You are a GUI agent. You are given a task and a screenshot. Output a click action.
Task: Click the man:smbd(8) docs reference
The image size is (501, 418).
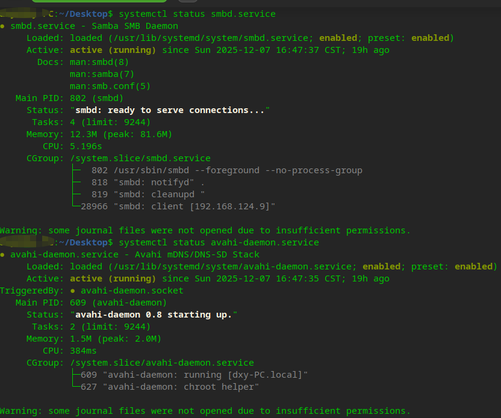click(x=99, y=62)
